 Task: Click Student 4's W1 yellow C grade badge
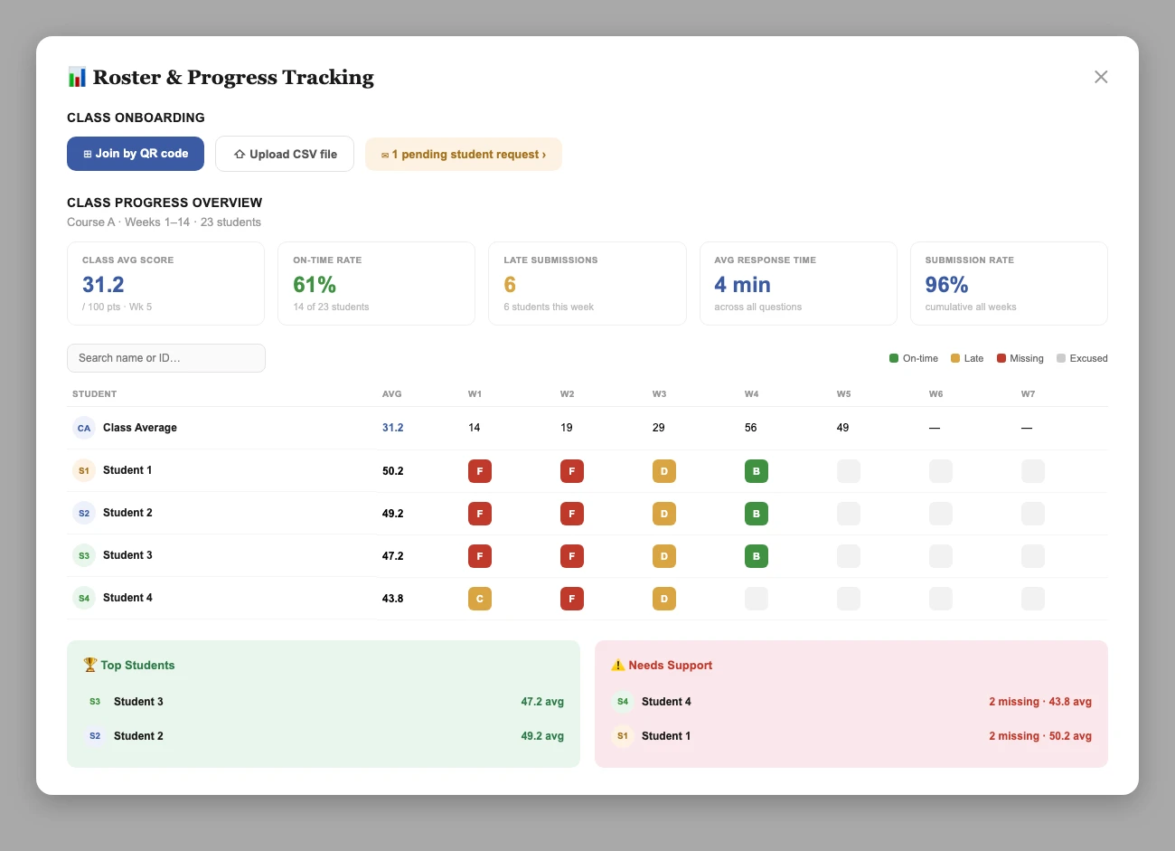[480, 599]
